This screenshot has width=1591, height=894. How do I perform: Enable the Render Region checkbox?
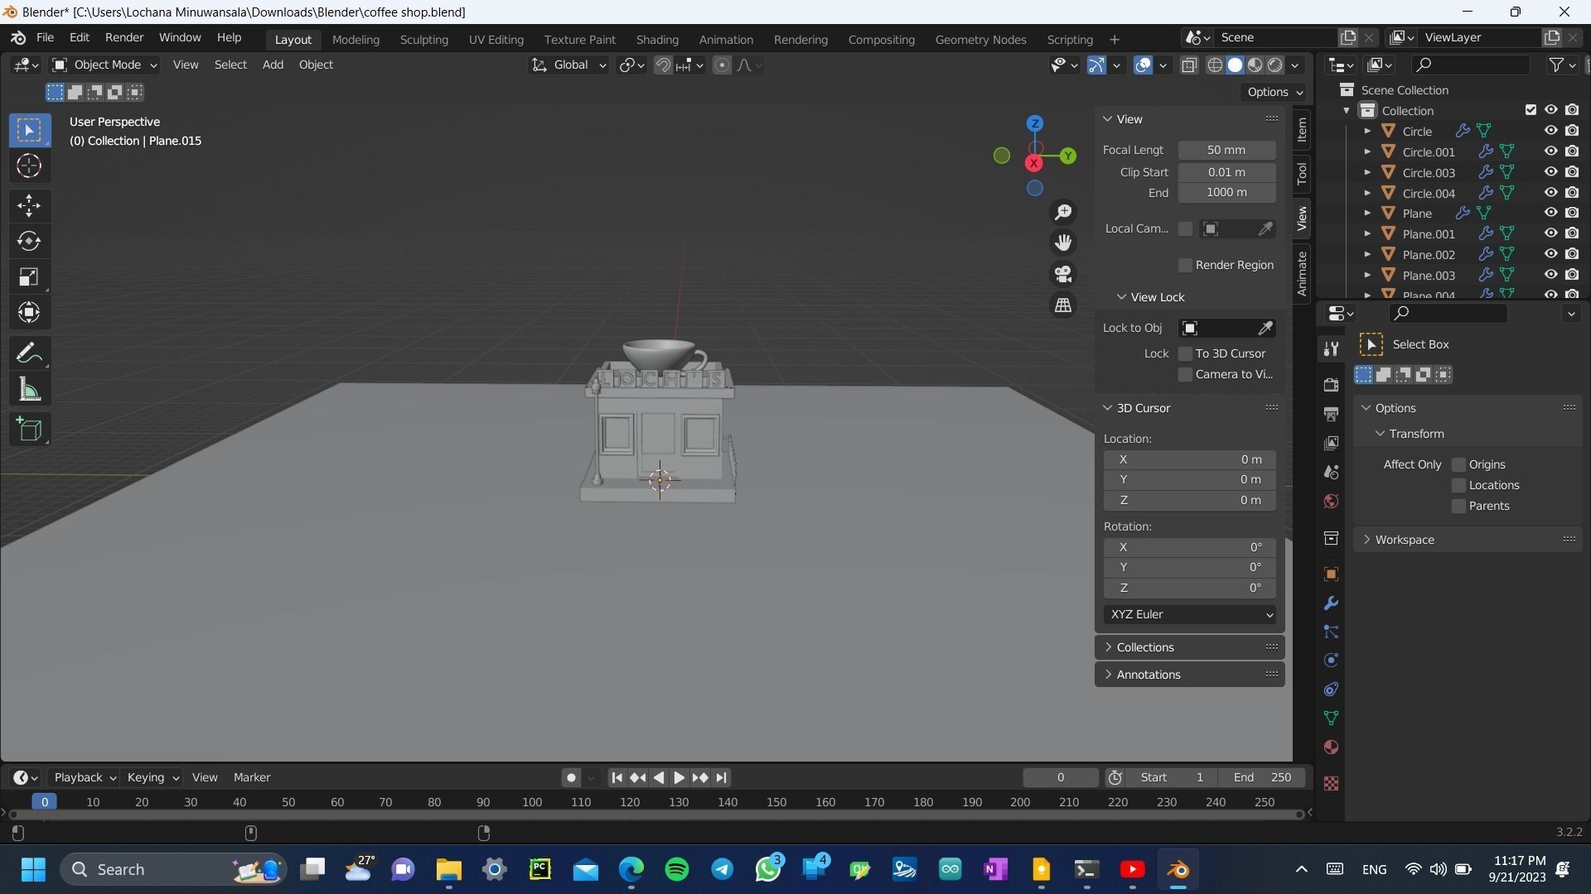coord(1185,265)
